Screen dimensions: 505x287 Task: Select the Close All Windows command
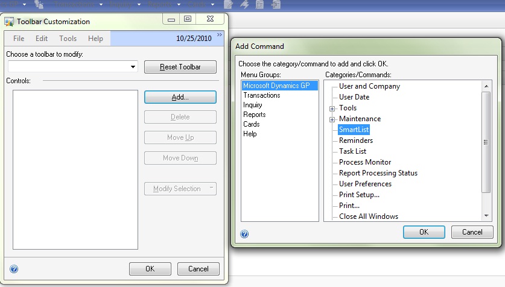point(369,216)
